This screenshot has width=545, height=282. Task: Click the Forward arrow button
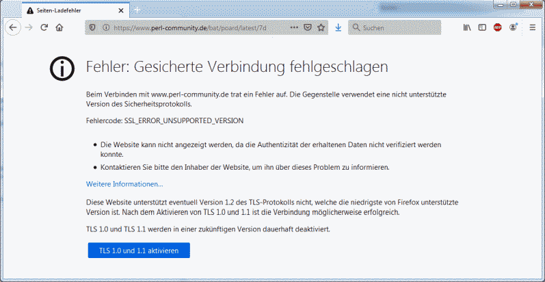click(29, 28)
